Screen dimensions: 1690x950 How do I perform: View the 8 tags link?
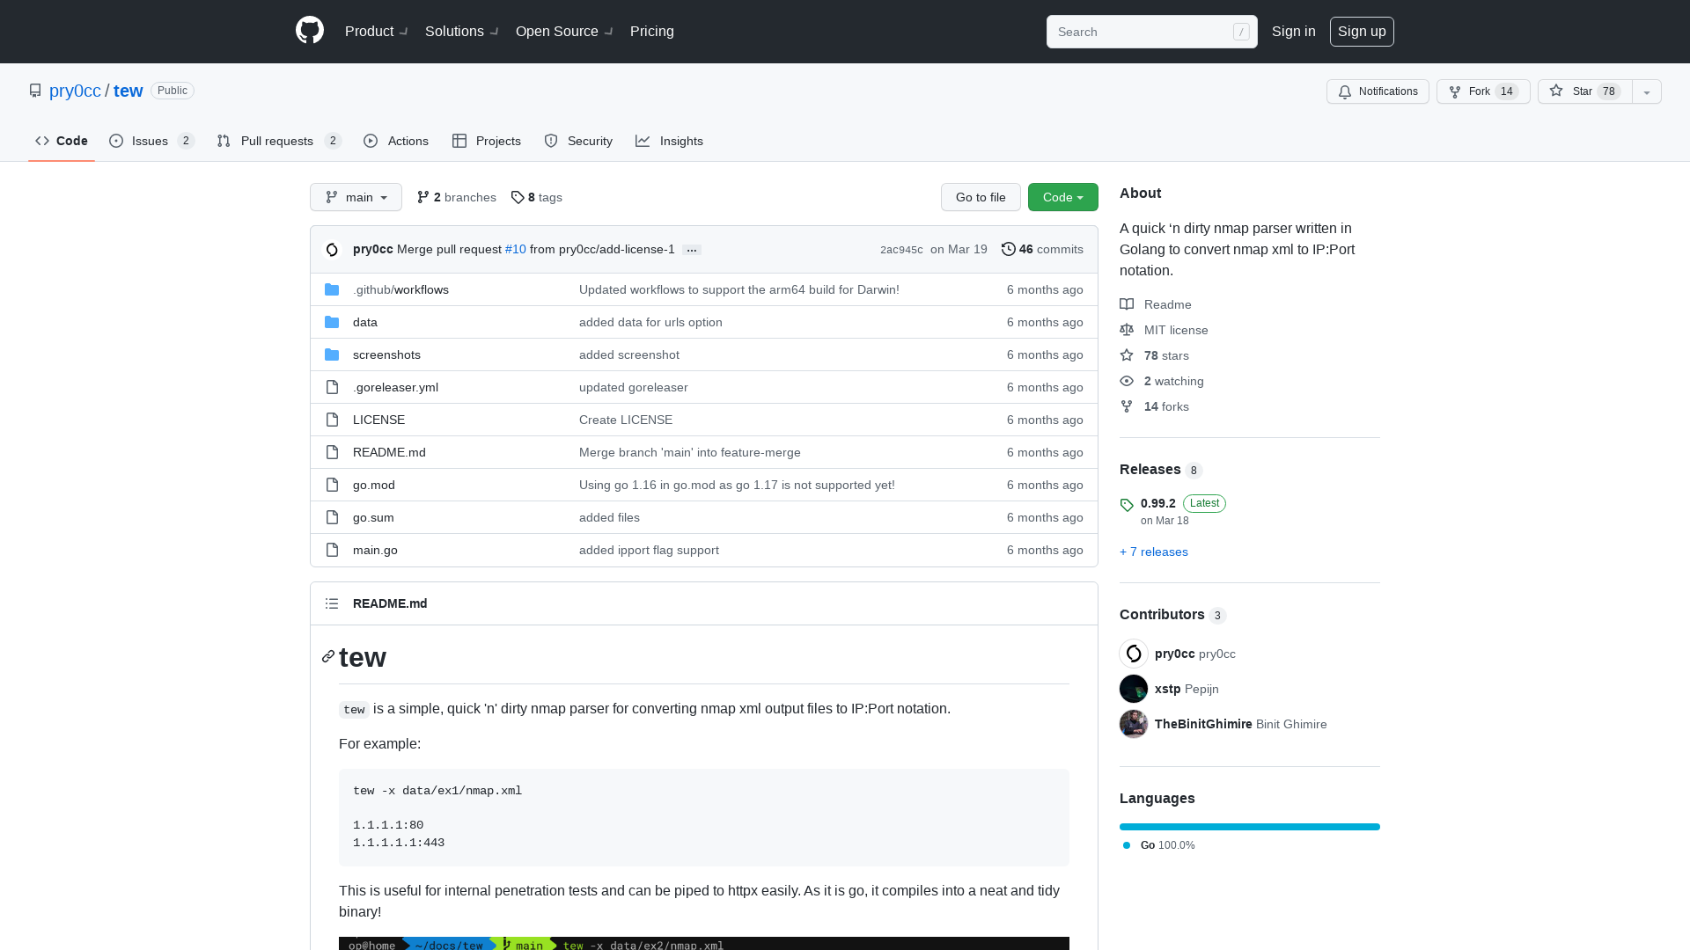point(536,197)
